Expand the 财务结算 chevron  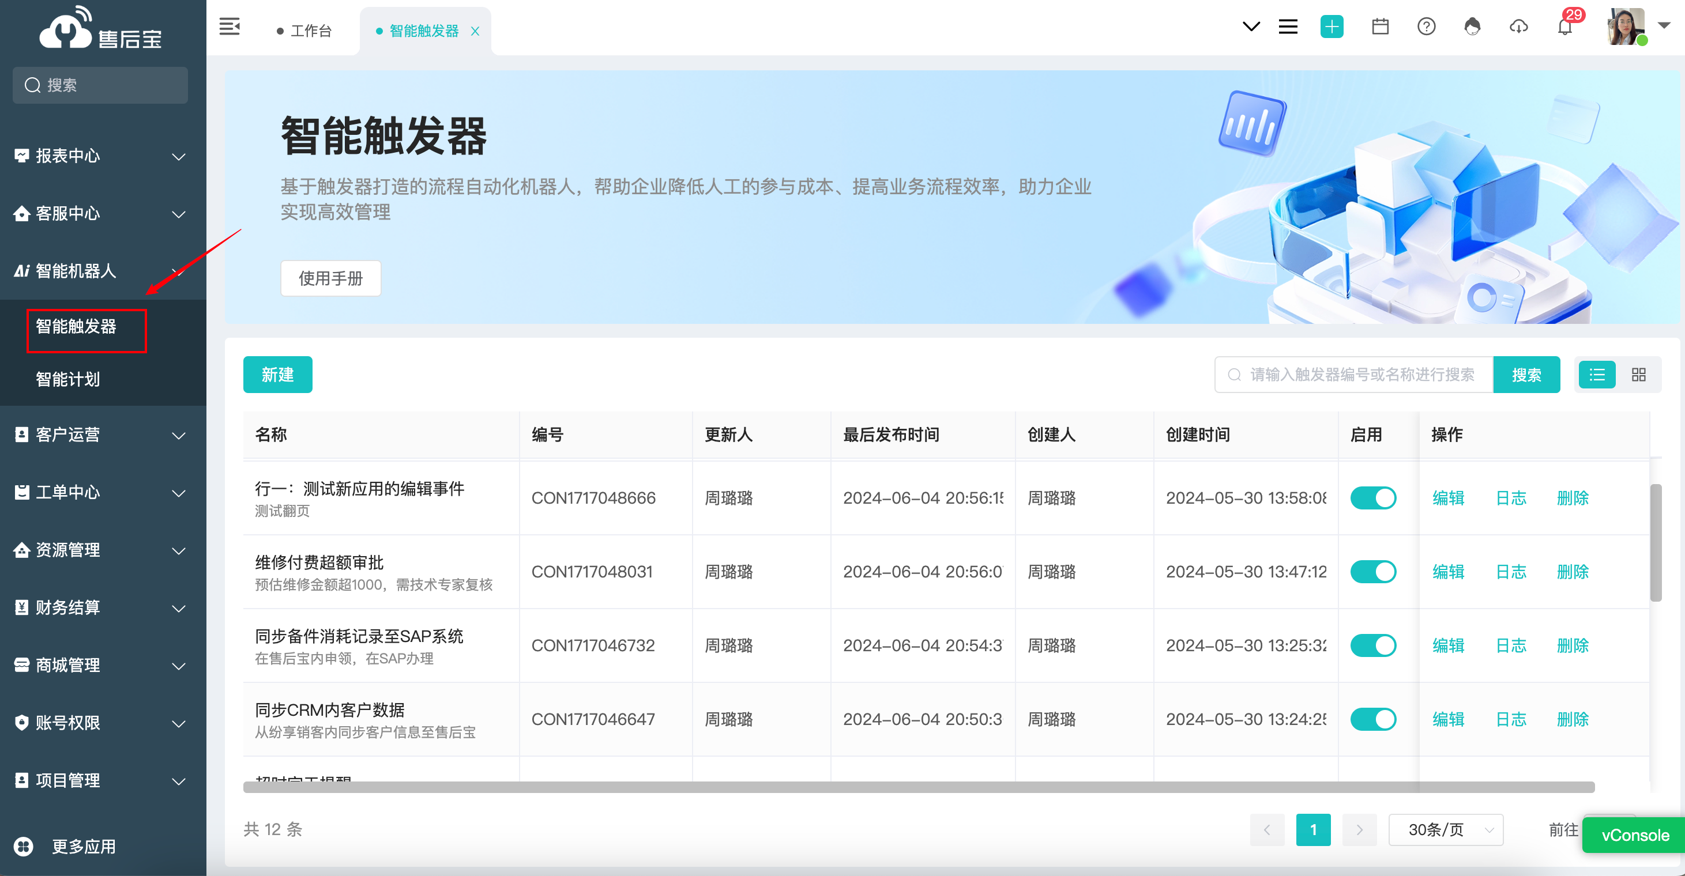point(179,609)
